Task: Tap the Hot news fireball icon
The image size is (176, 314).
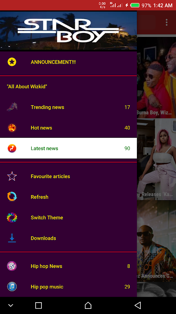Action: click(12, 128)
